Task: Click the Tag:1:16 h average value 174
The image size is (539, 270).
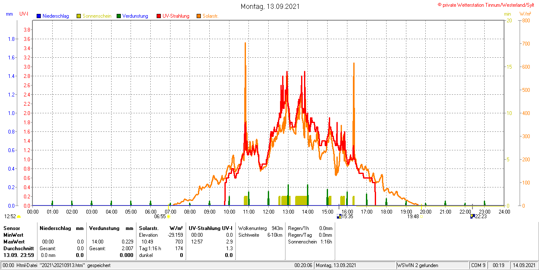Action: point(179,249)
